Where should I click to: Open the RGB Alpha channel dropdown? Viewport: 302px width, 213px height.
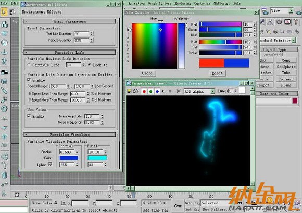point(212,91)
